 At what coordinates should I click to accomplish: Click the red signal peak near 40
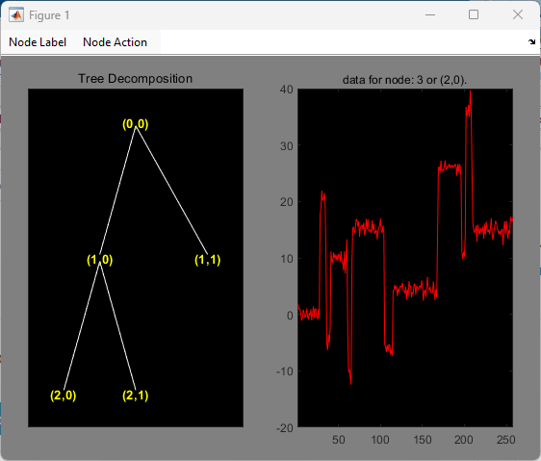470,94
